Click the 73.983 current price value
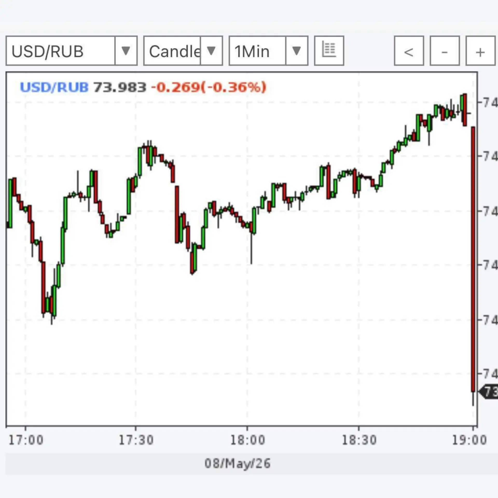The height and width of the screenshot is (498, 498). click(120, 87)
